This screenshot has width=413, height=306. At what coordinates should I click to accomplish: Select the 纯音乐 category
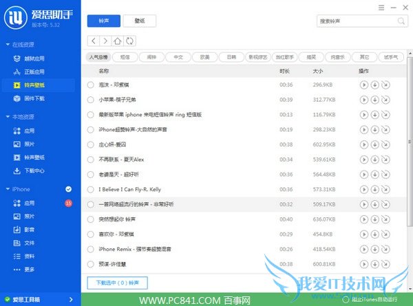338,57
